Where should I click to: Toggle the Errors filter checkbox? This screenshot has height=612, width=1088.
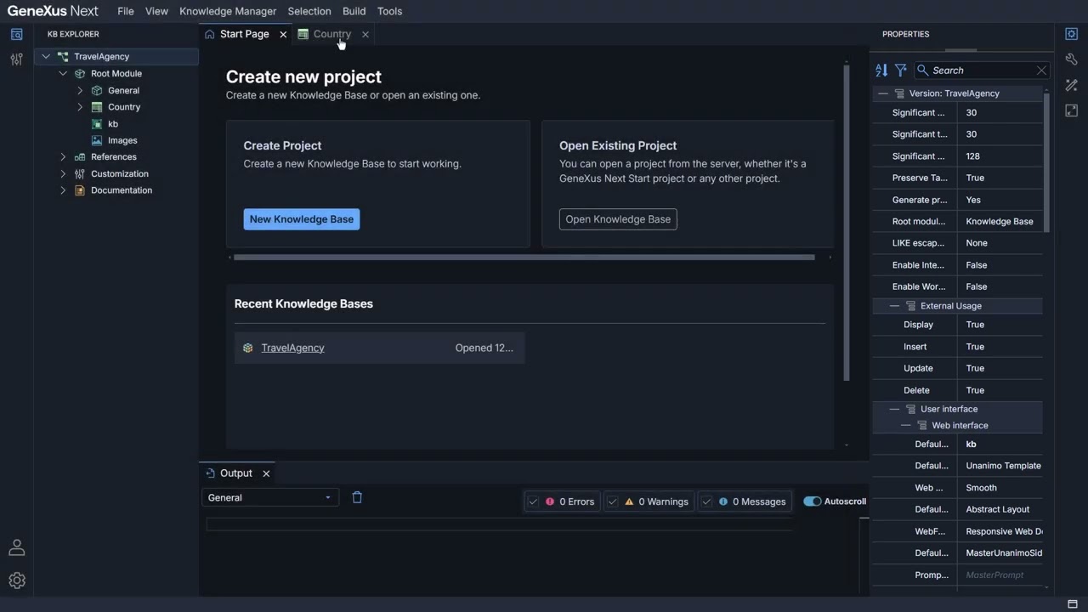(x=533, y=501)
